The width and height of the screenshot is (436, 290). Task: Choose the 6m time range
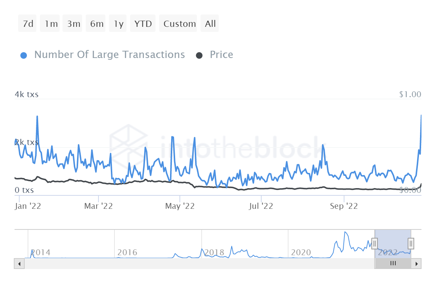[96, 24]
